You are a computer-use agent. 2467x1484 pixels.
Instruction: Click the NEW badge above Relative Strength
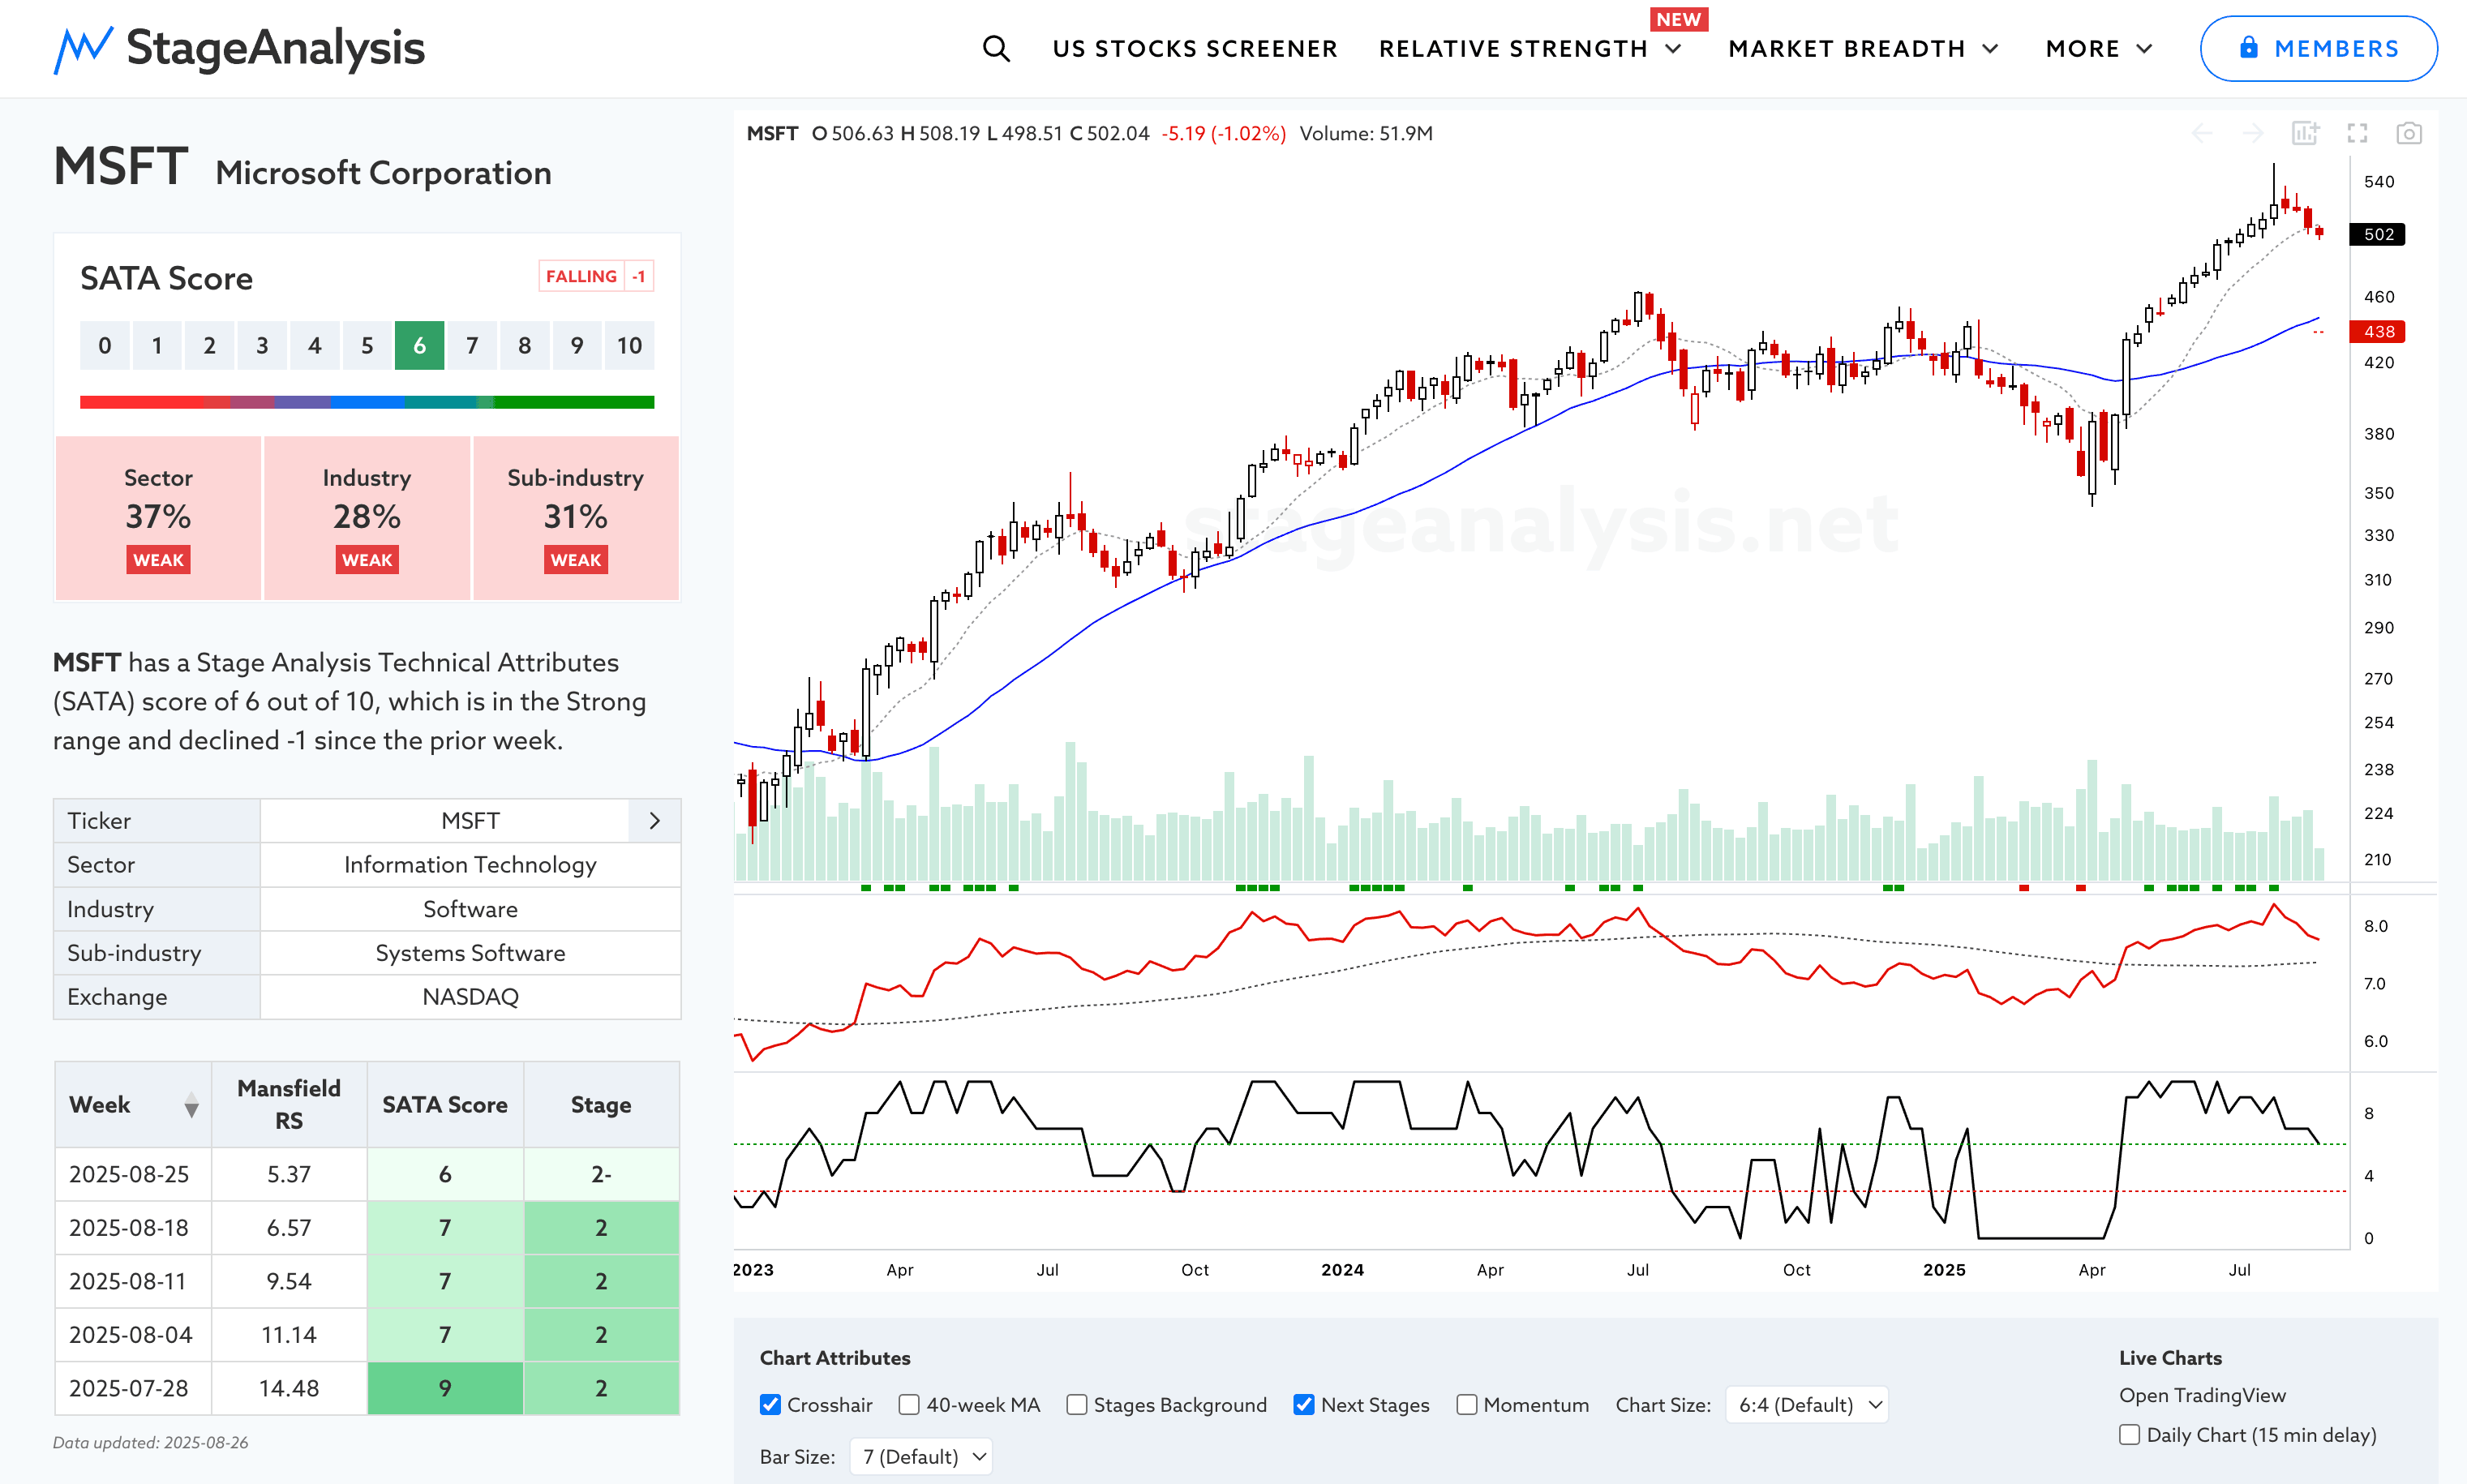1678,19
